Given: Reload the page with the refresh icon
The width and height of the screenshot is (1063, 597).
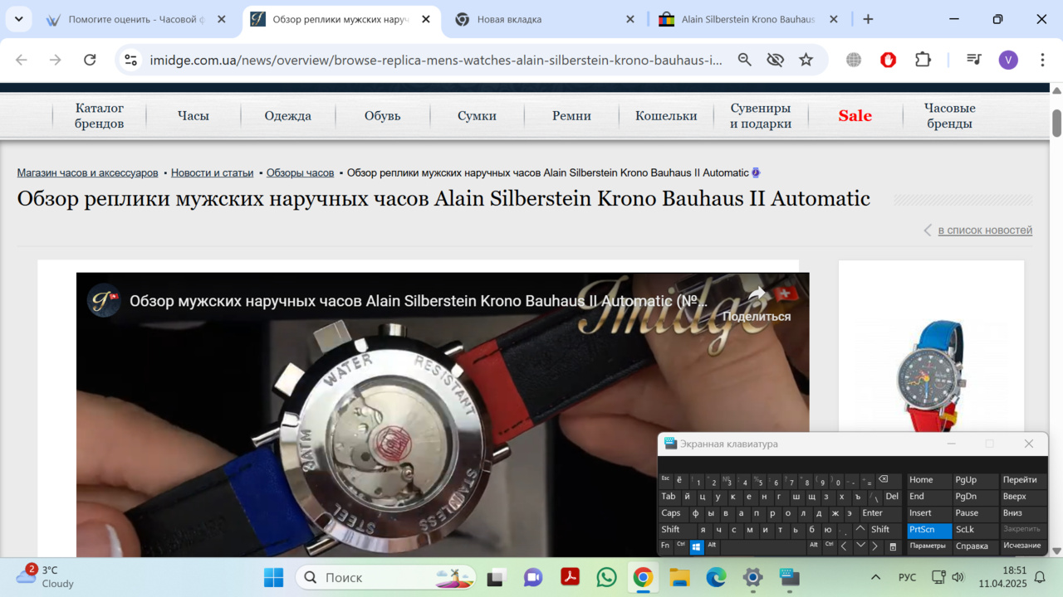Looking at the screenshot, I should [x=90, y=60].
